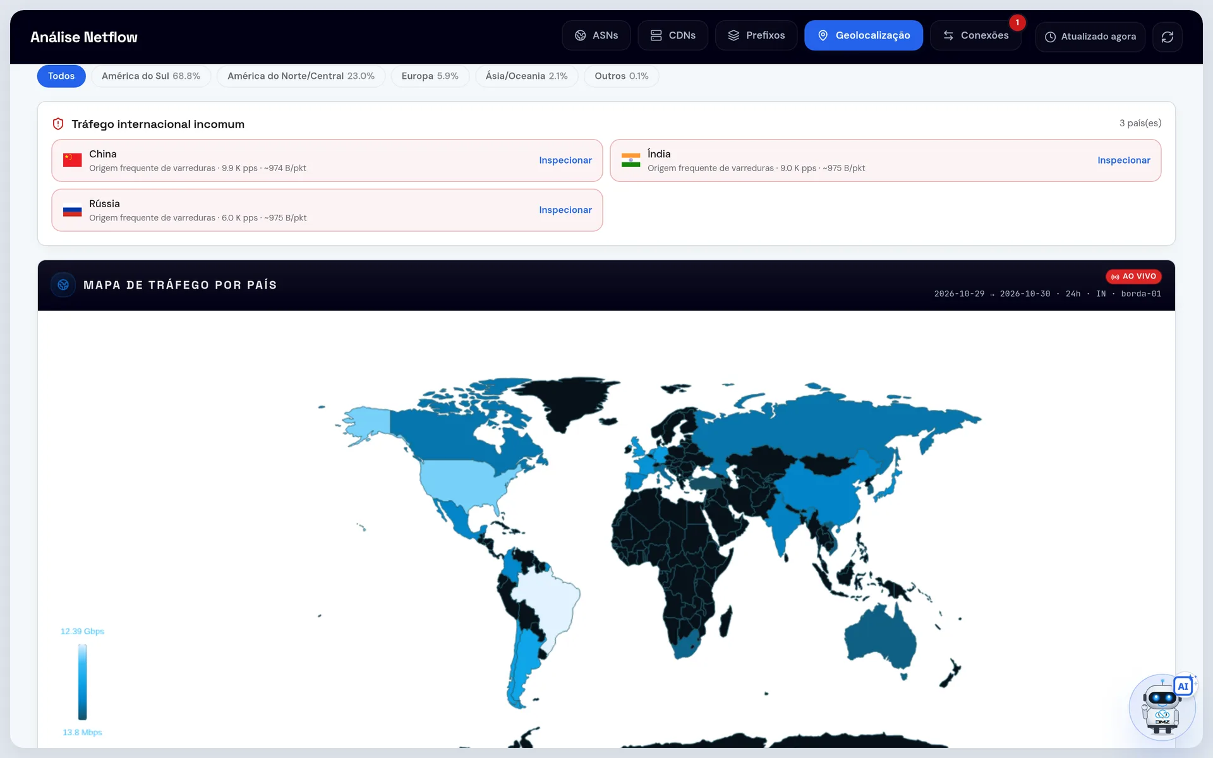1213x758 pixels.
Task: Open the Prefixos tab
Action: coord(756,35)
